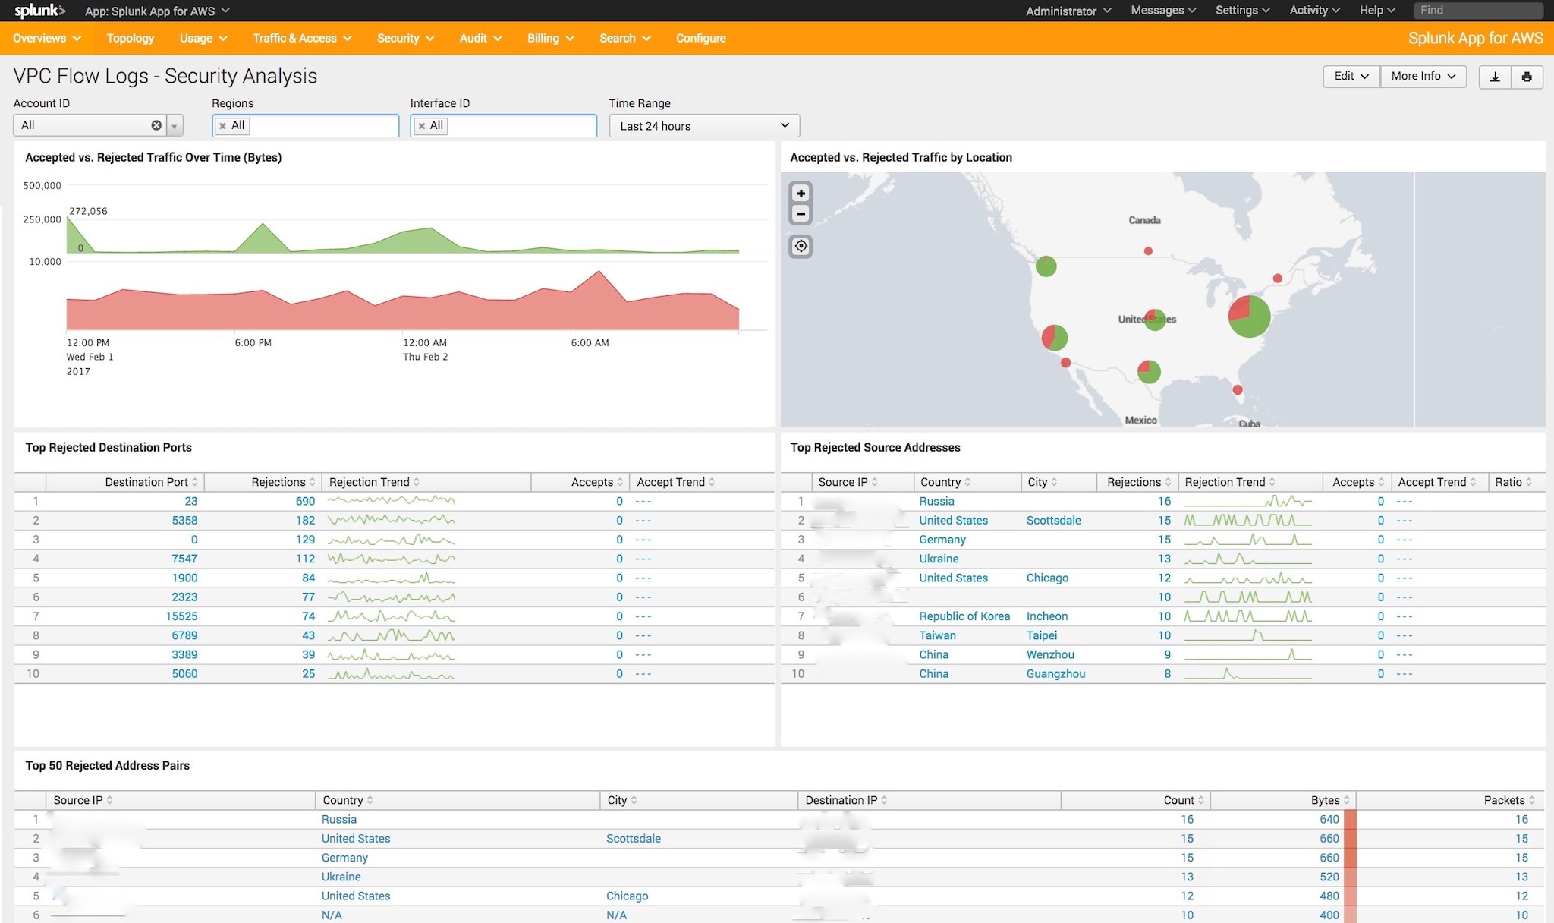Open the Time Range dropdown
Image resolution: width=1554 pixels, height=923 pixels.
click(x=703, y=126)
